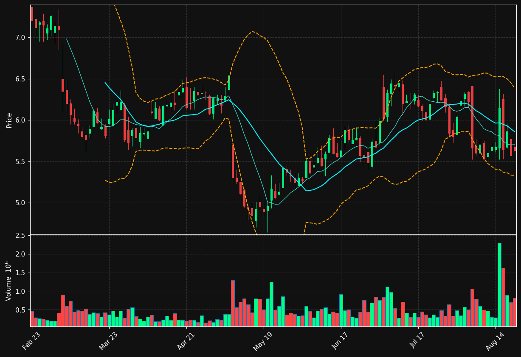
Task: Click the 'Mar 23' date axis label
Action: pos(110,342)
